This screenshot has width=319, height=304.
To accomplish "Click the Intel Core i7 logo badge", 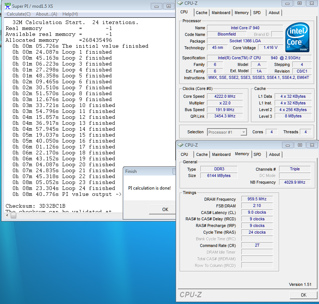I will coord(297,37).
